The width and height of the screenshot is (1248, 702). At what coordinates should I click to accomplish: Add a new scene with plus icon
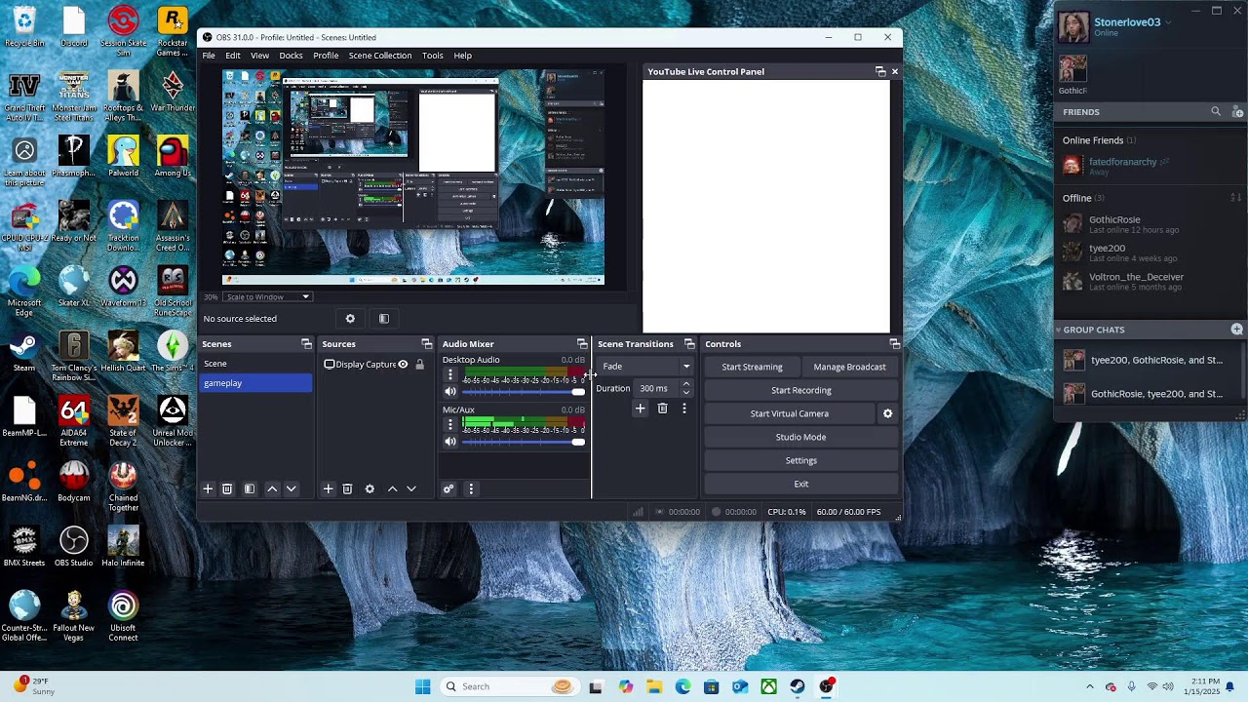coord(208,488)
